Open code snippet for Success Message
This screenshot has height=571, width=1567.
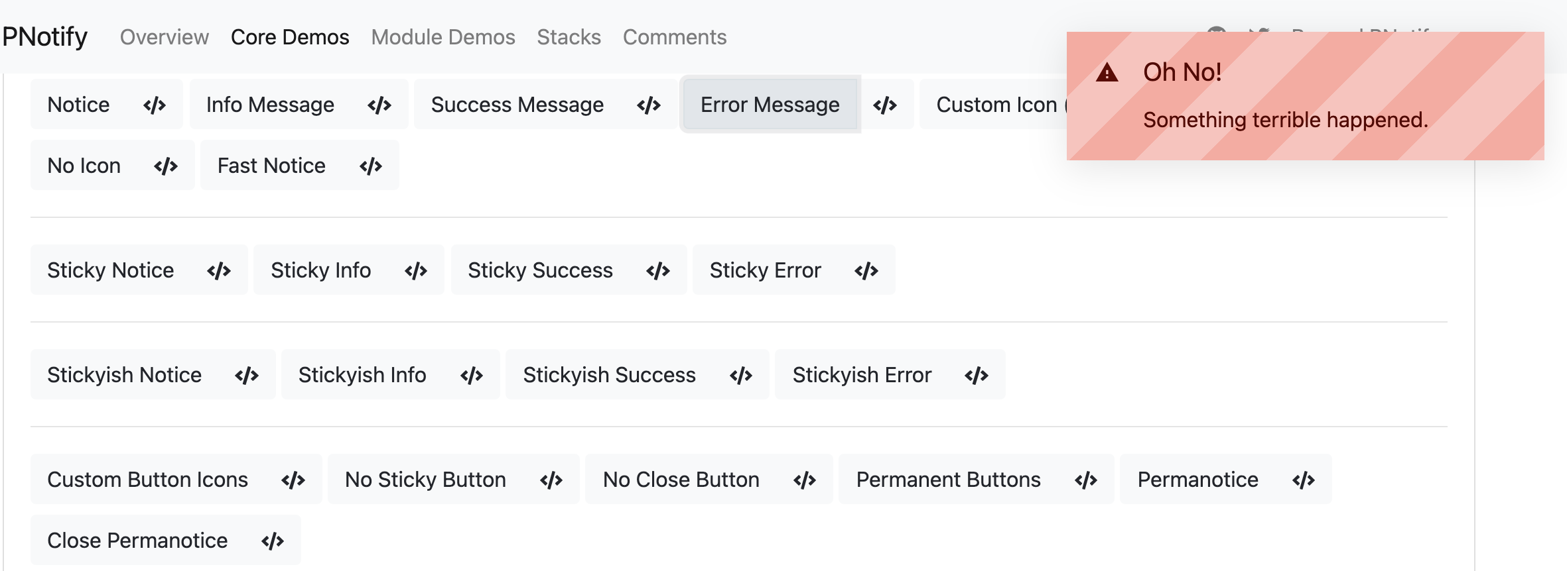pyautogui.click(x=649, y=105)
